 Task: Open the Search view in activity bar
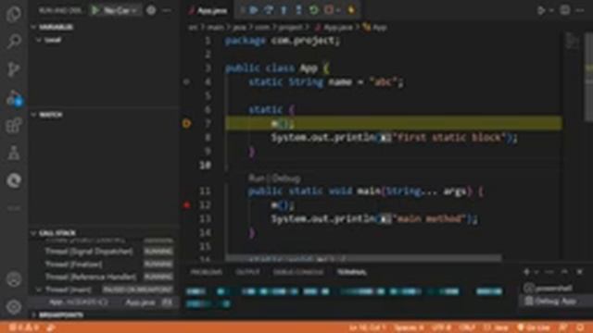(14, 42)
